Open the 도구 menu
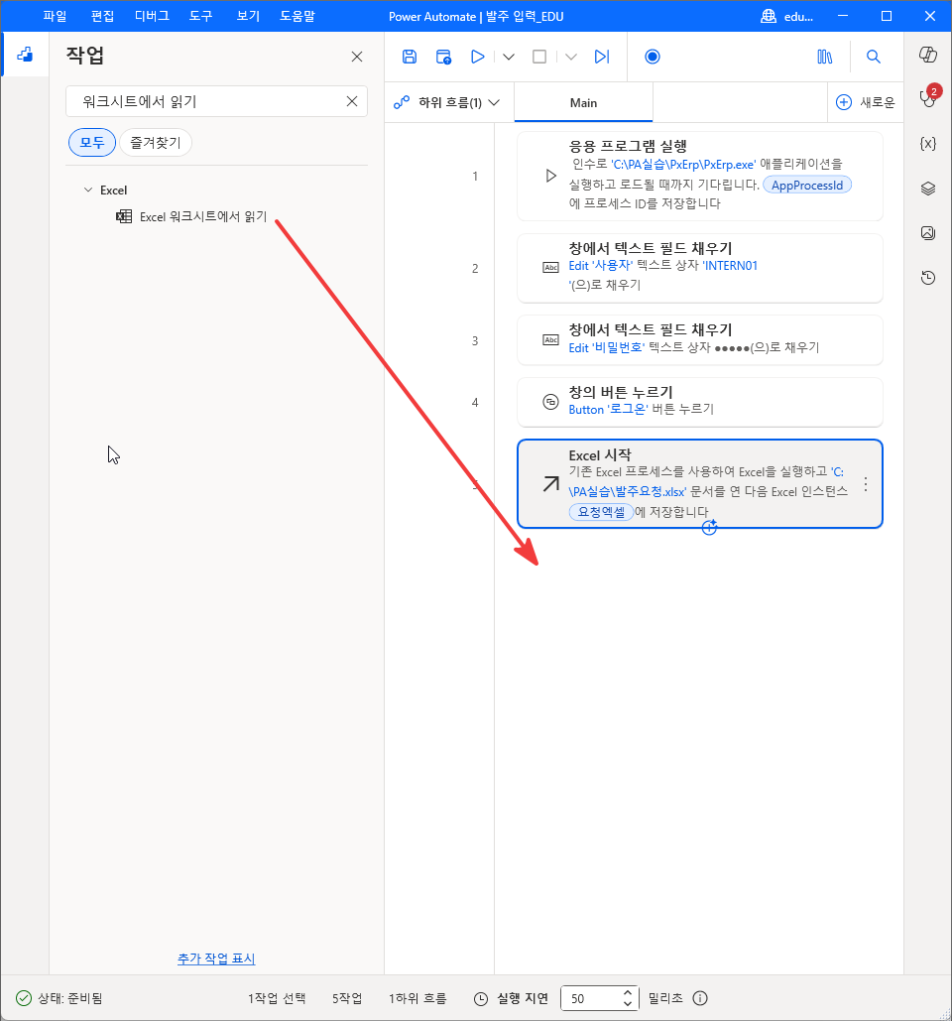 pyautogui.click(x=201, y=16)
